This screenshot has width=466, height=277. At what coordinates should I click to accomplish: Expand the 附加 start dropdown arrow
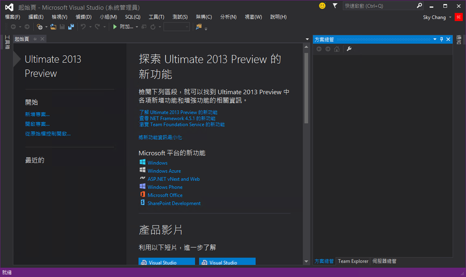point(137,27)
